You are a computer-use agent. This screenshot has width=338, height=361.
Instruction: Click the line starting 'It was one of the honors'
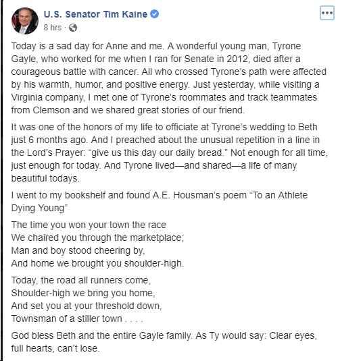tap(164, 127)
